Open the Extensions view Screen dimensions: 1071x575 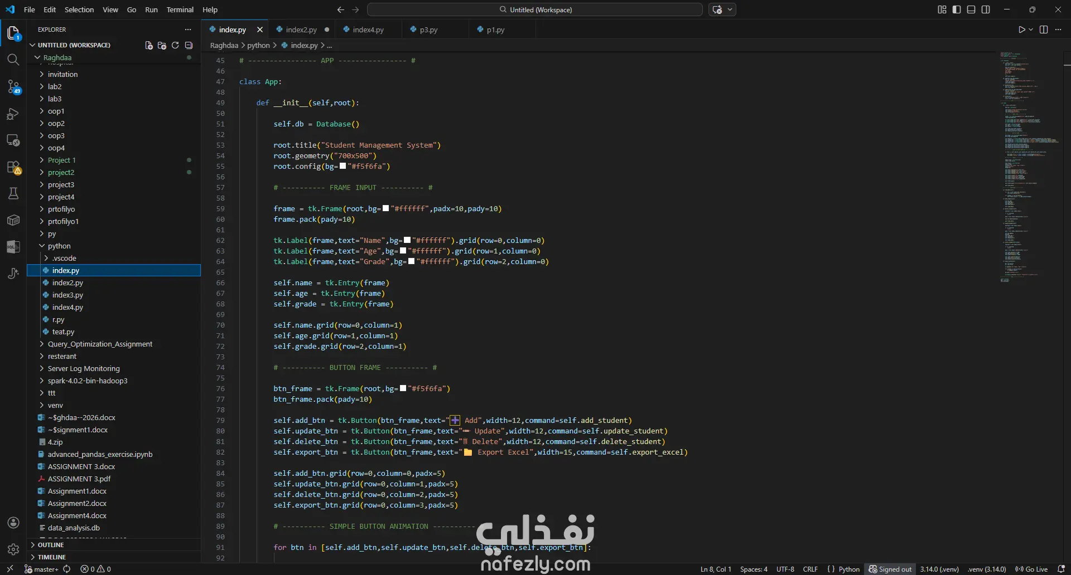[x=13, y=167]
